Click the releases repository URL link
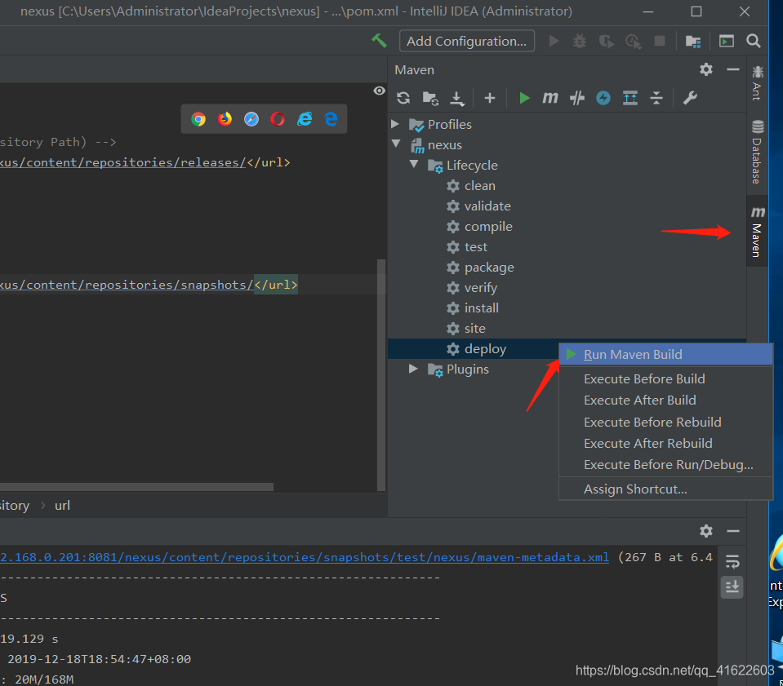 coord(122,162)
